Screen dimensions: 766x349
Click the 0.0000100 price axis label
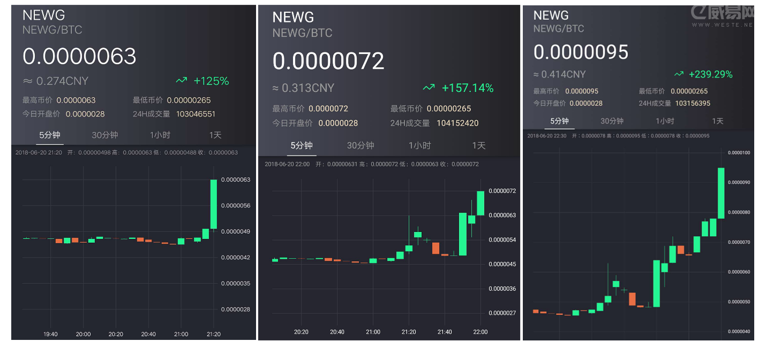point(739,153)
